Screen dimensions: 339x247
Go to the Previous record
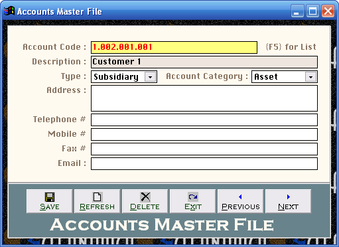coord(240,201)
